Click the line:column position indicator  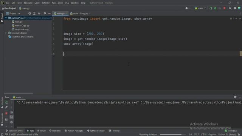[x=191, y=134]
